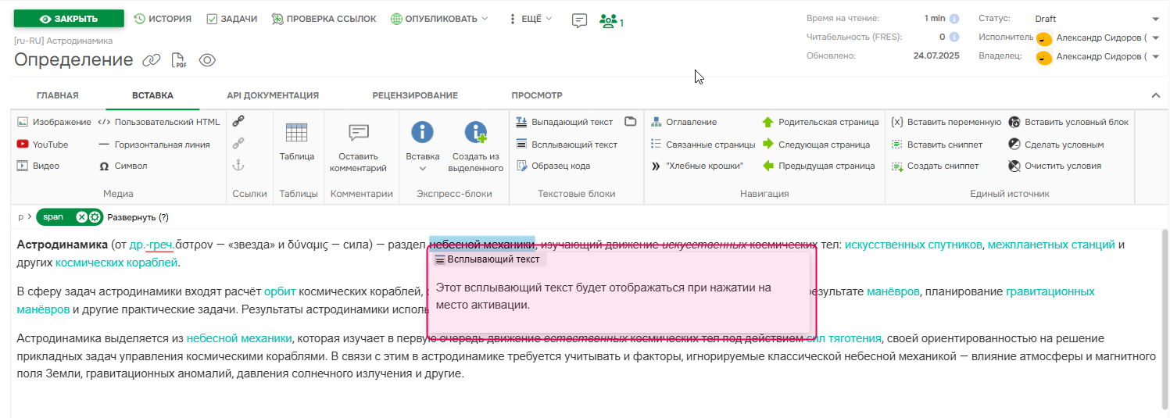This screenshot has width=1170, height=418.
Task: Insert an anchor with the anchor icon
Action: tap(238, 165)
